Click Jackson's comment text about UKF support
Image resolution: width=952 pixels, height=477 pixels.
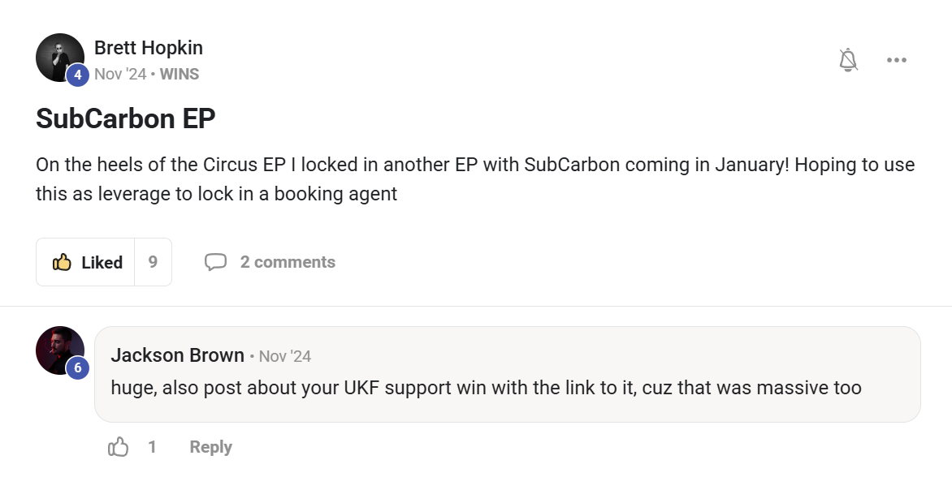coord(486,388)
